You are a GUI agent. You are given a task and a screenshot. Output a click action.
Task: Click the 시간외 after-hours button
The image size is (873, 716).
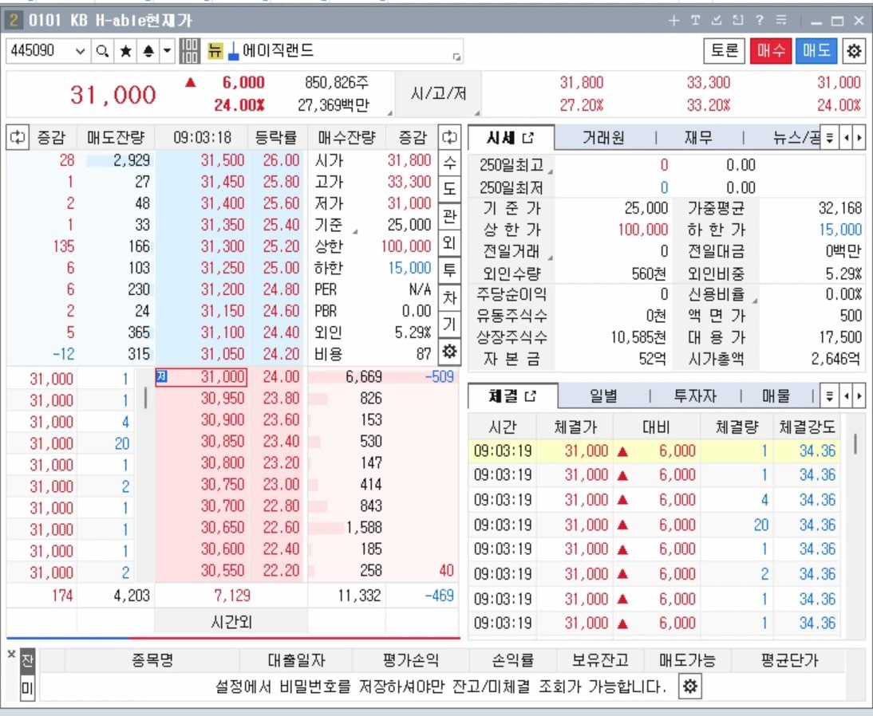[x=231, y=621]
